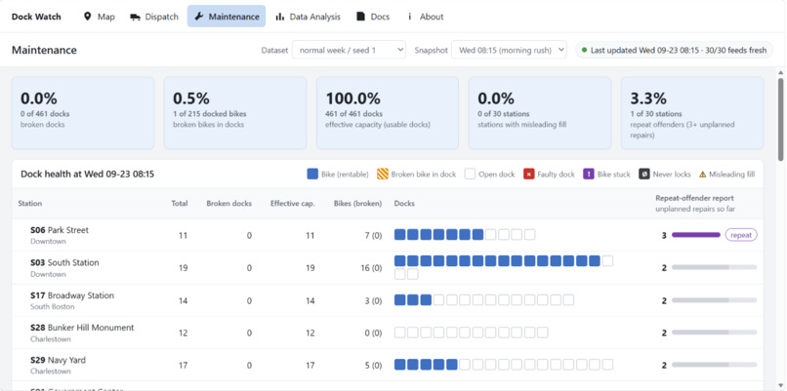Click the Dock Watch brand title
Viewport: 787px width, 391px height.
point(36,17)
